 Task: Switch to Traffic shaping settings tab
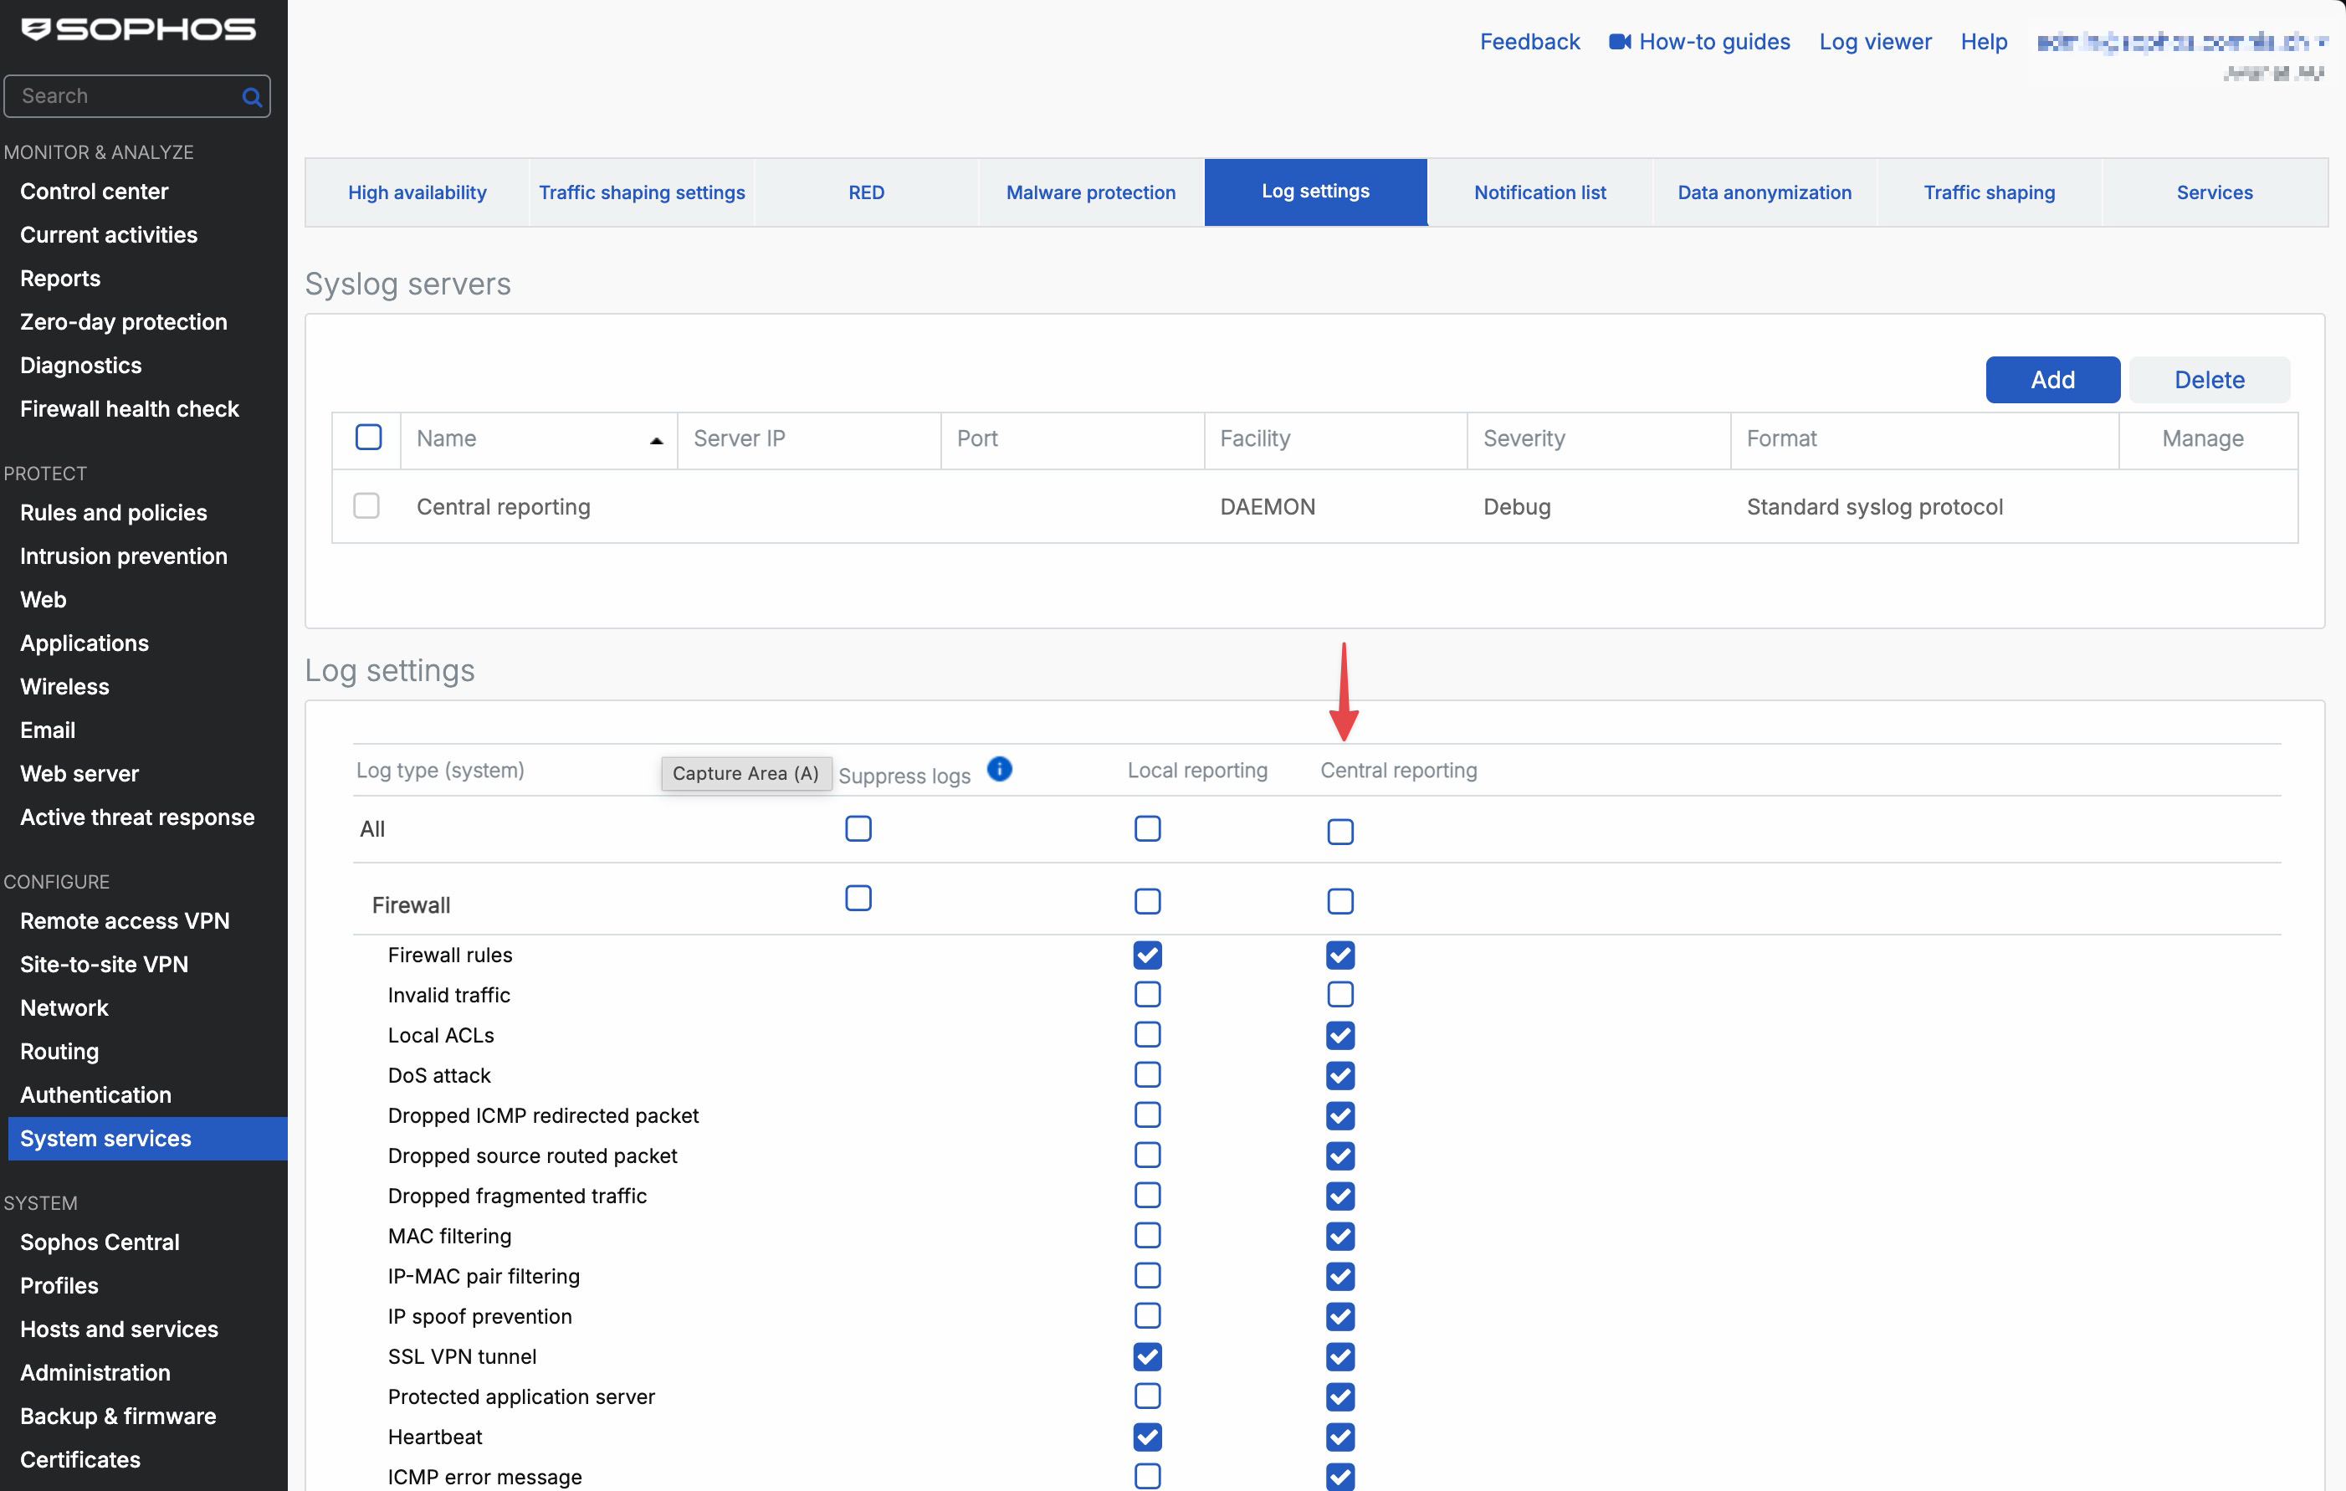click(642, 192)
